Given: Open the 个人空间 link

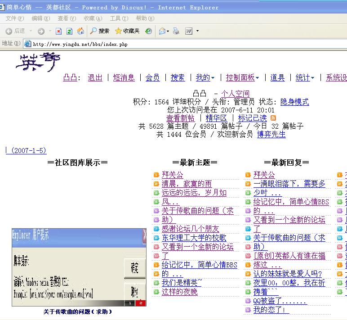Looking at the screenshot, I should point(235,94).
